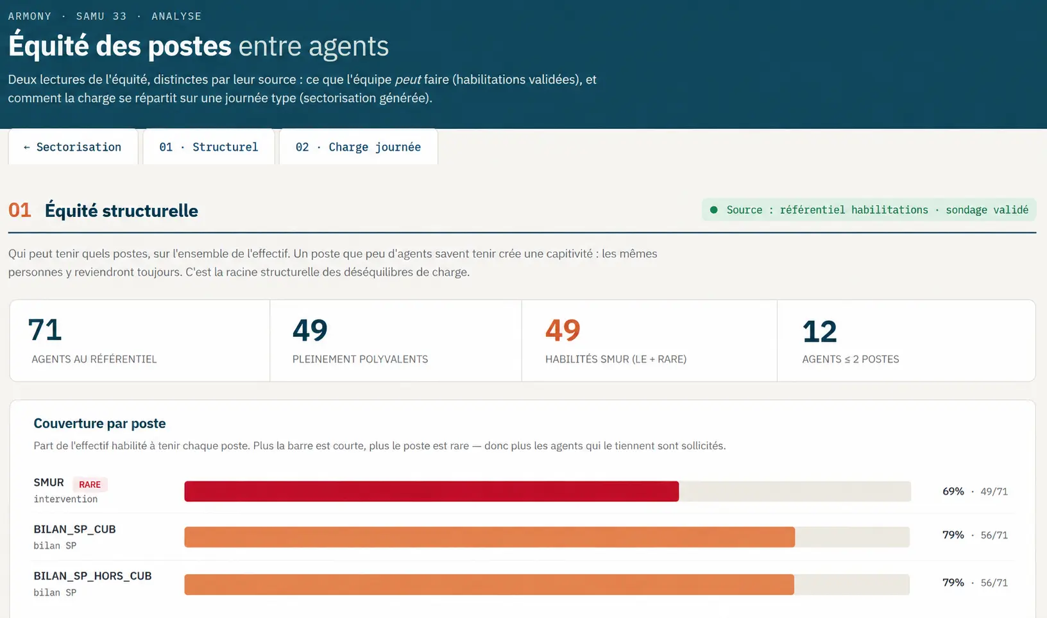
Task: Click the orange BILAN_SP_CUB coverage bar
Action: (x=489, y=537)
